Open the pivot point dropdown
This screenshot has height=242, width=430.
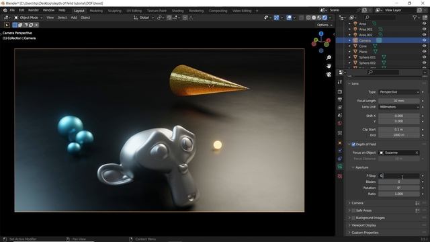[160, 17]
